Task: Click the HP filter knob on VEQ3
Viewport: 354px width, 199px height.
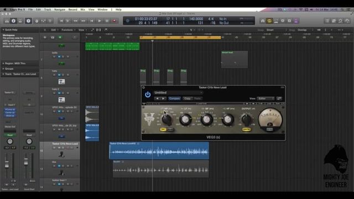Action: tap(167, 120)
